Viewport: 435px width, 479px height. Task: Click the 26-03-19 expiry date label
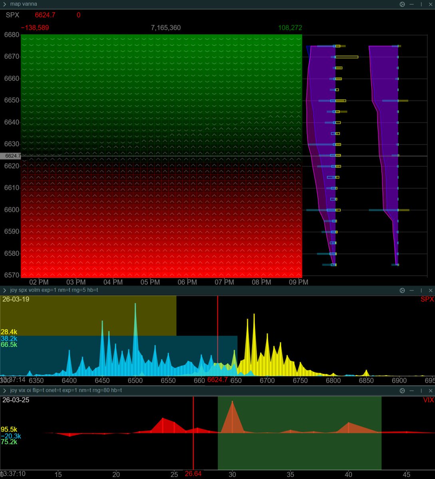pos(16,299)
